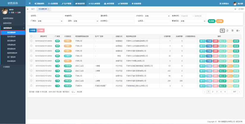Check the checkbox for row X010104202101J0003
245x124 pixels.
pos(31,51)
